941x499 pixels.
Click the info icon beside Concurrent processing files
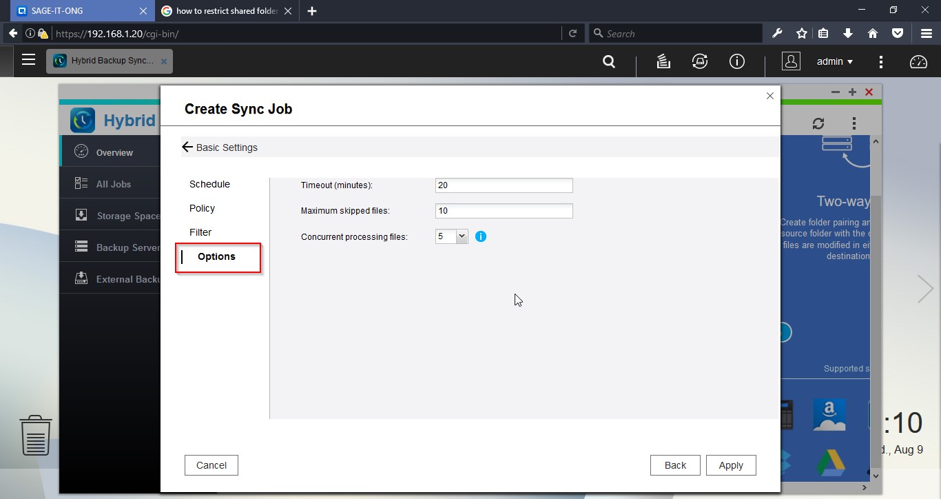click(x=481, y=236)
